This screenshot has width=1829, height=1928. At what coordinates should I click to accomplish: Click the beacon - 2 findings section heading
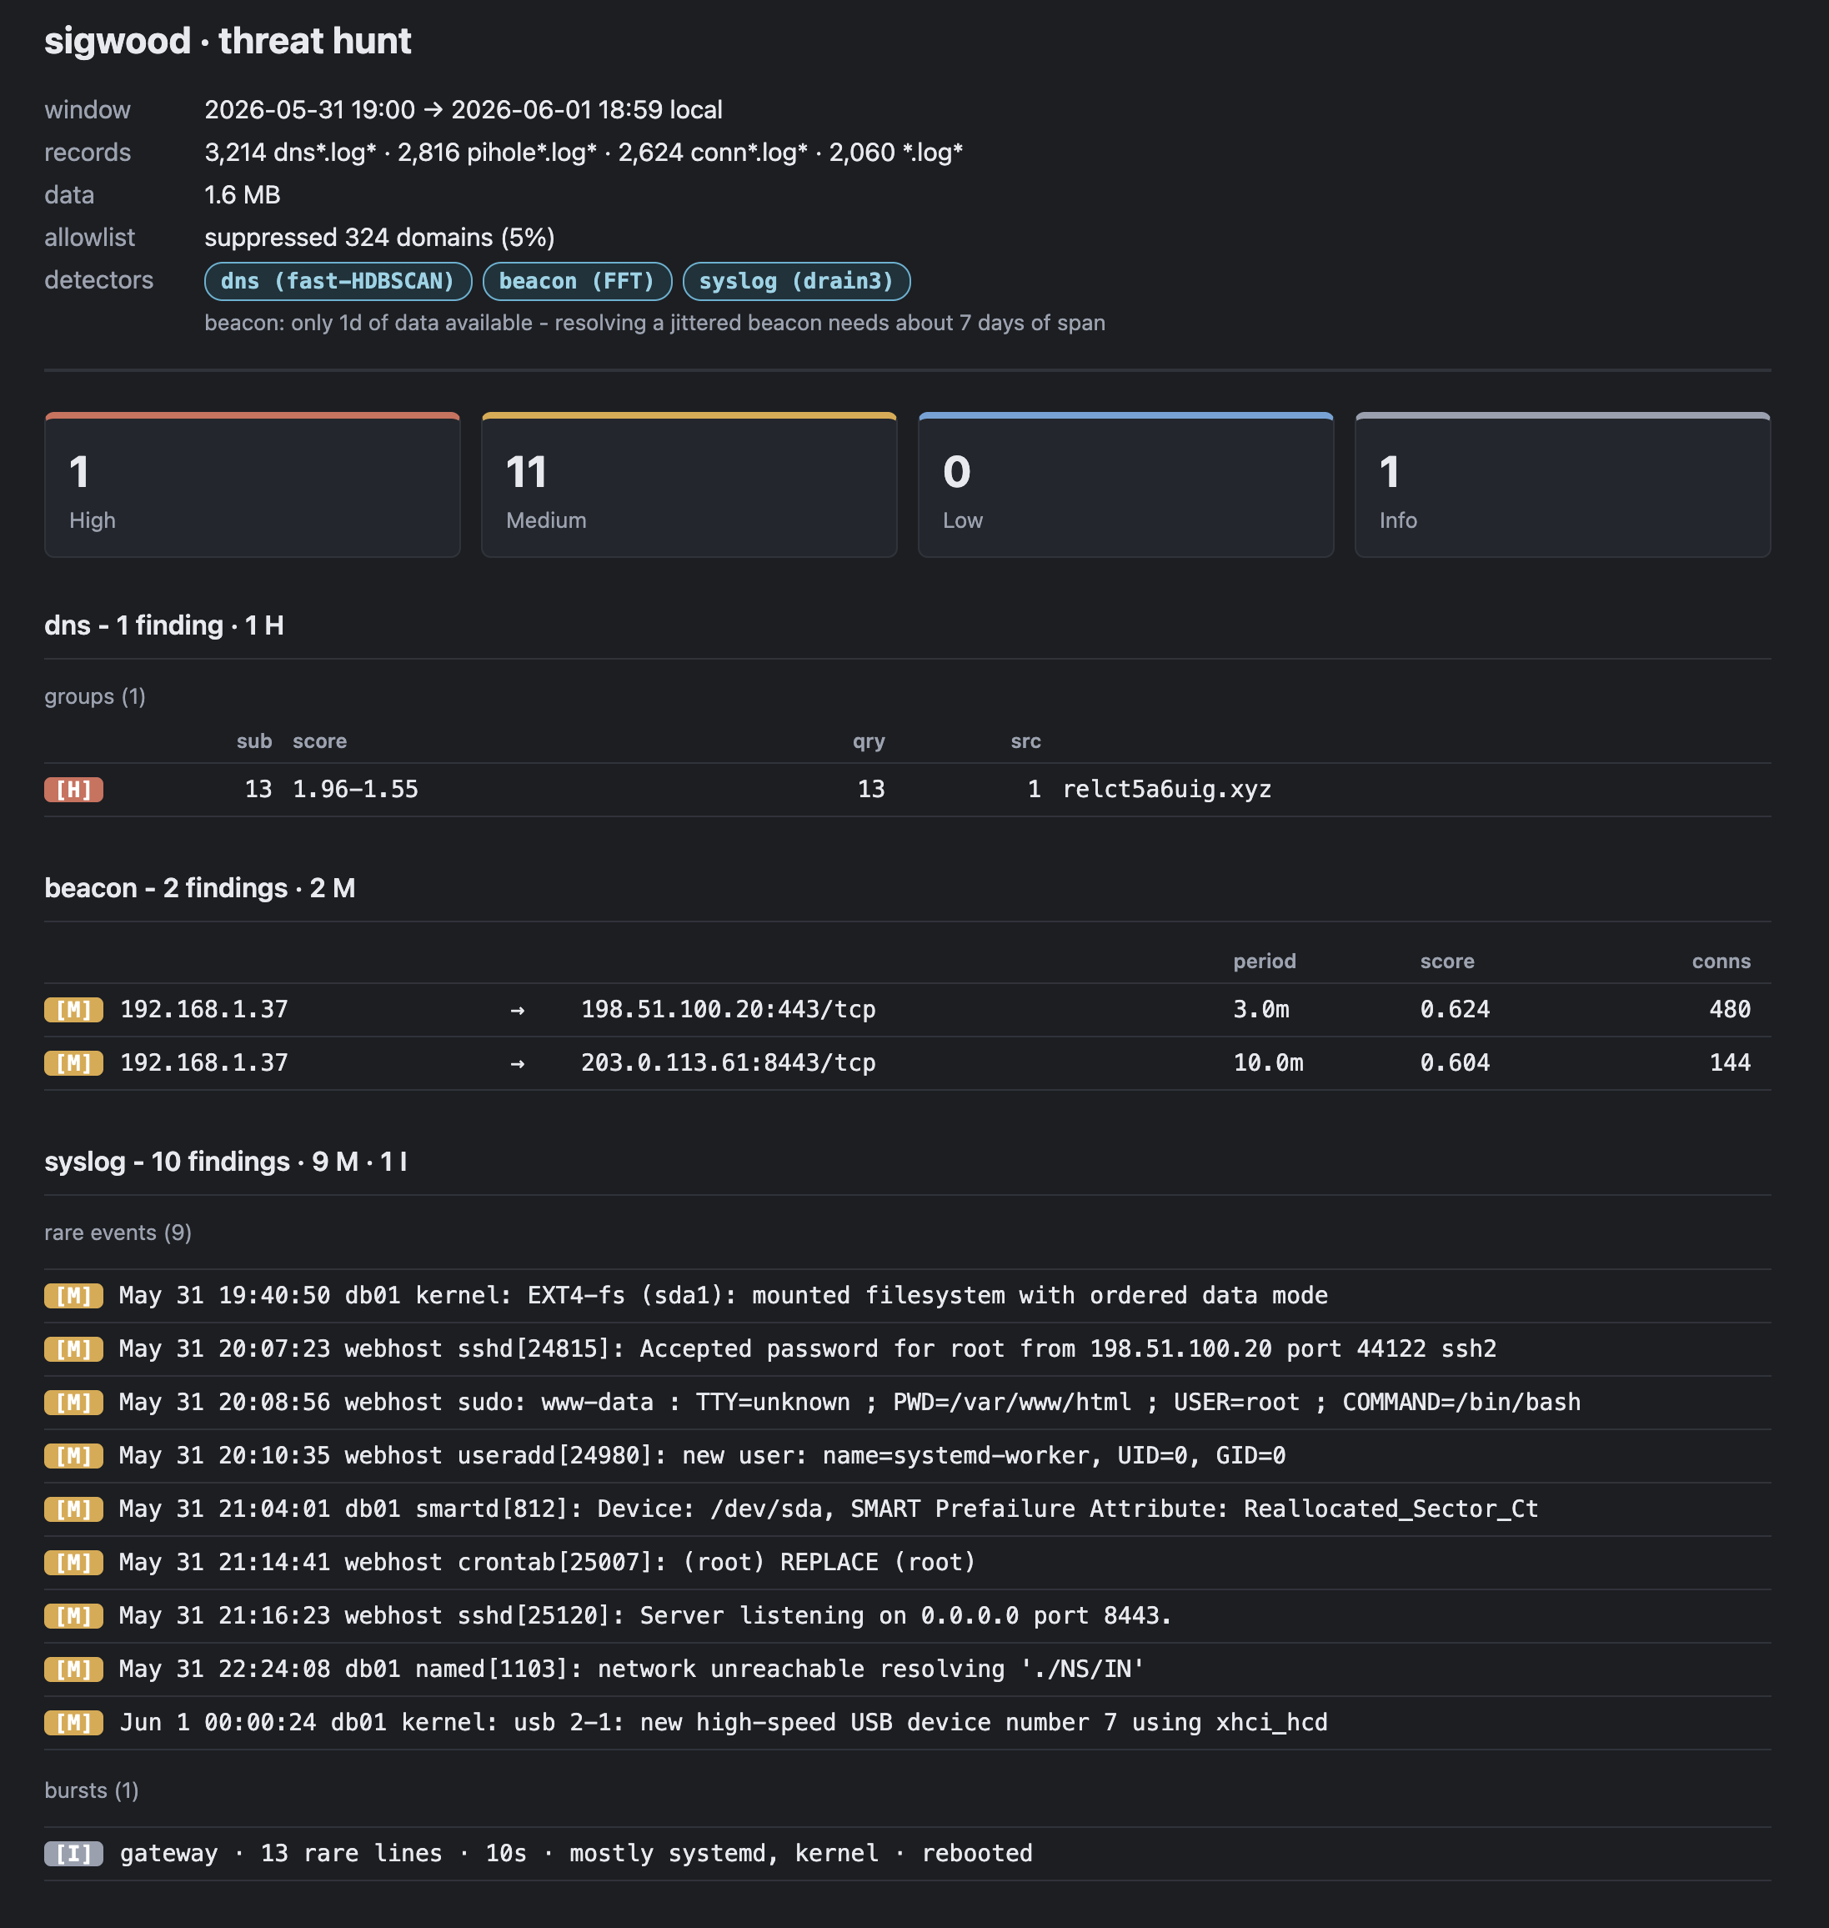[200, 888]
